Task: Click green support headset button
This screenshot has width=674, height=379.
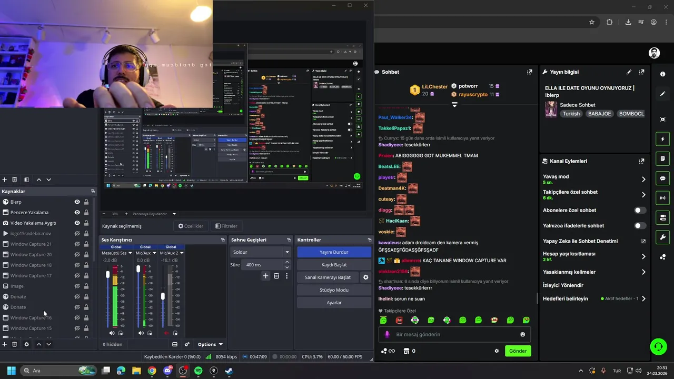Action: point(658,346)
